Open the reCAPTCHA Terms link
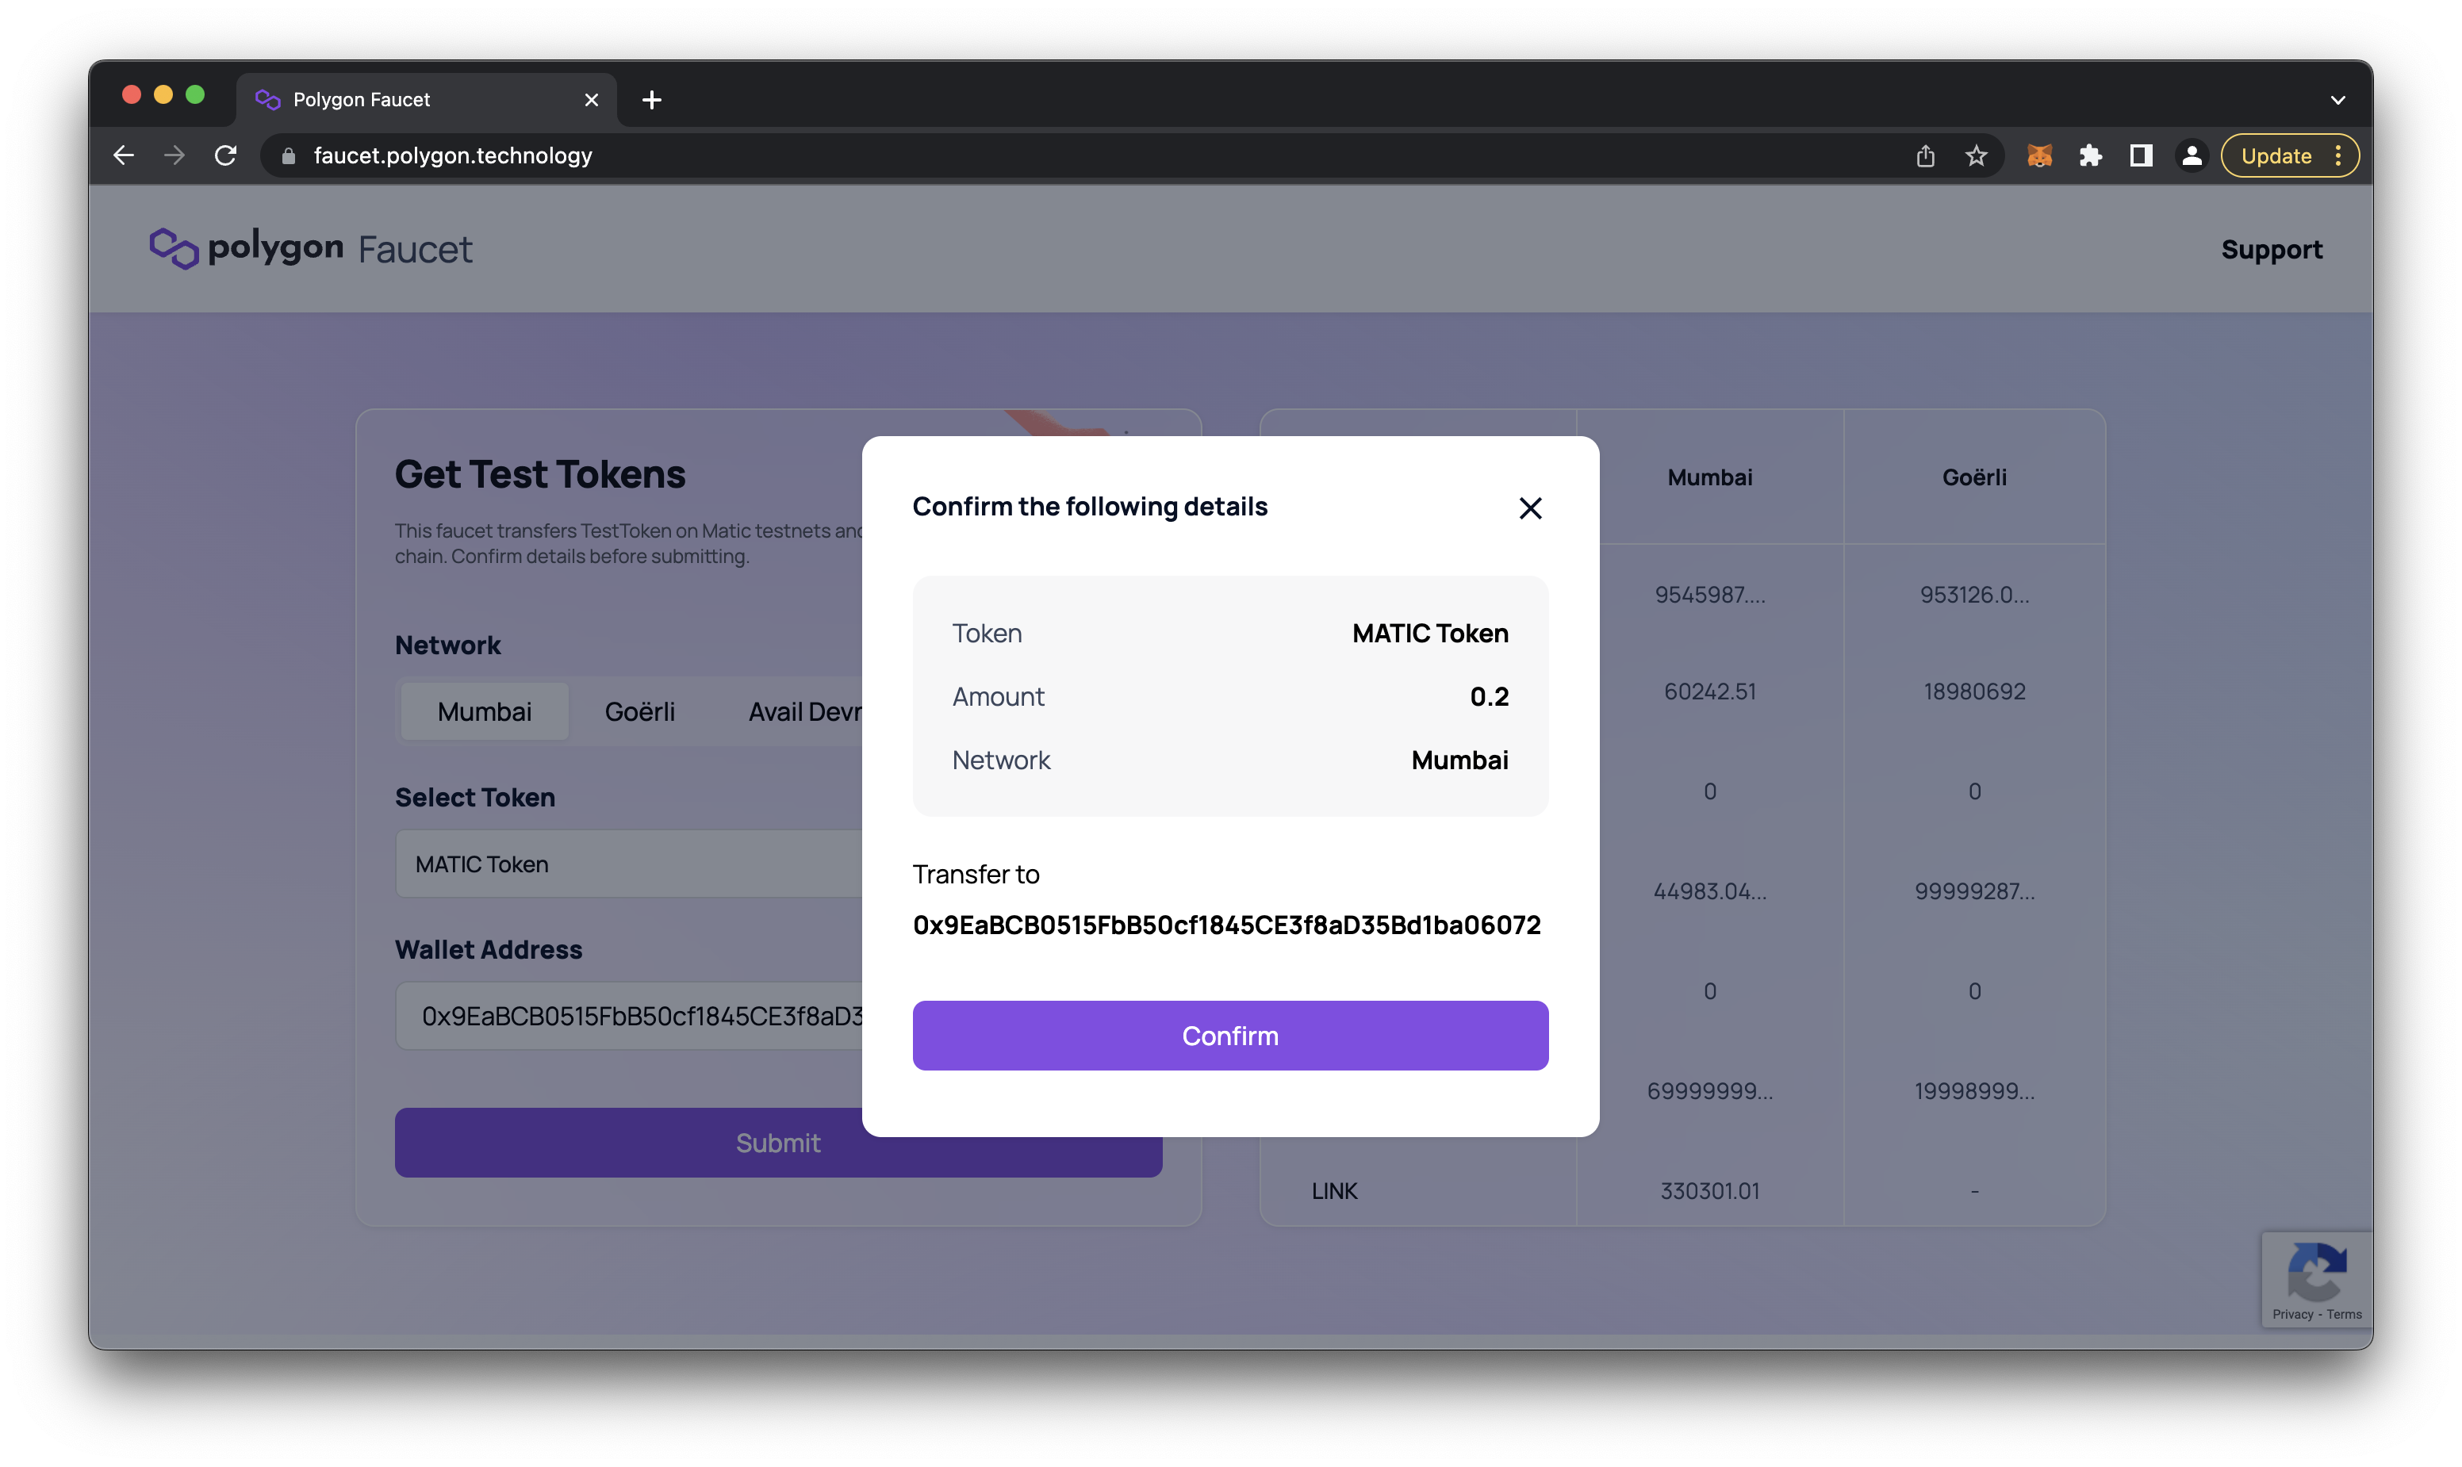The height and width of the screenshot is (1467, 2462). pyautogui.click(x=2343, y=1314)
